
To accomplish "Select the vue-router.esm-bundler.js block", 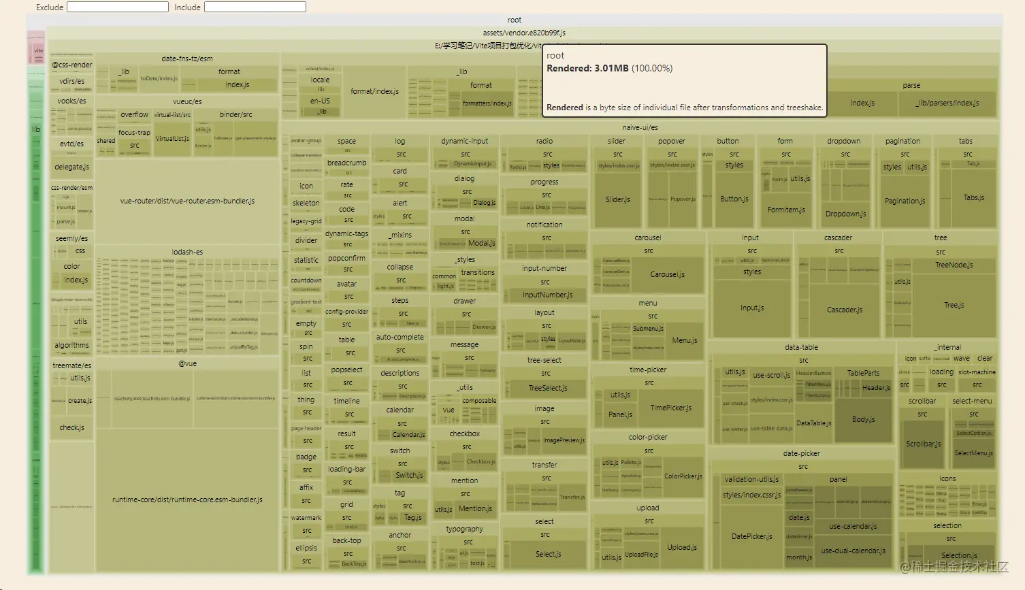I will point(187,201).
